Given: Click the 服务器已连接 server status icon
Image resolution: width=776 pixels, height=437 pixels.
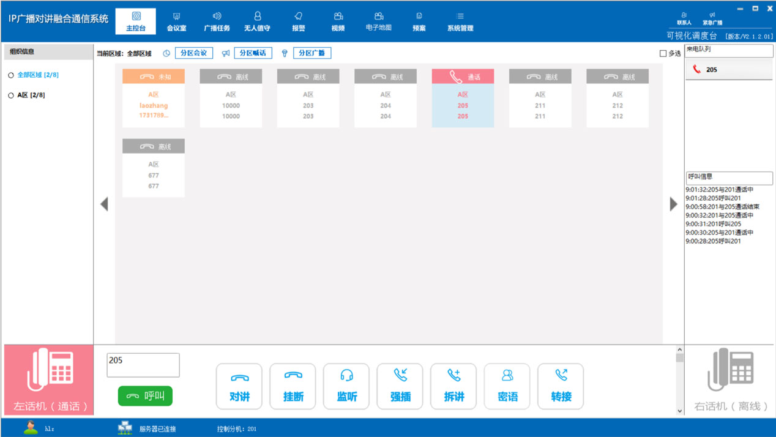Looking at the screenshot, I should [x=125, y=428].
